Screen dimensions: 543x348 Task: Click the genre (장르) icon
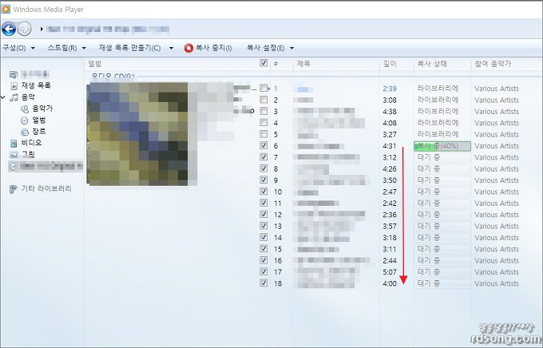[25, 132]
